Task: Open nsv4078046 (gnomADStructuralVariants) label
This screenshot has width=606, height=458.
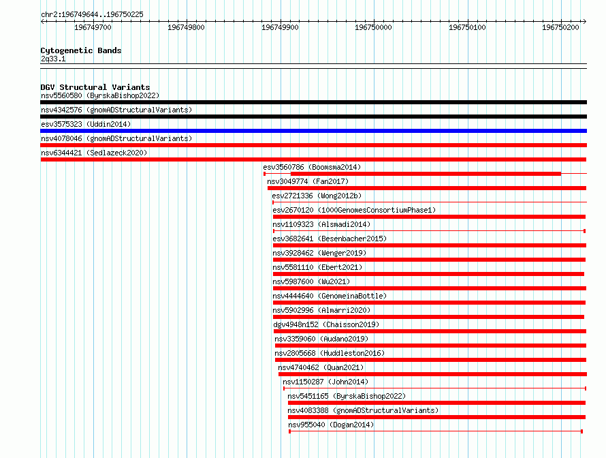Action: click(x=116, y=138)
